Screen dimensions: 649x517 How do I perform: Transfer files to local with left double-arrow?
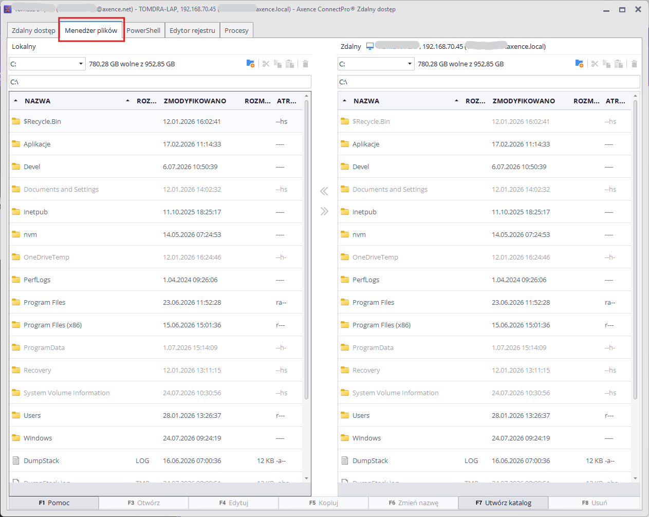pos(324,191)
